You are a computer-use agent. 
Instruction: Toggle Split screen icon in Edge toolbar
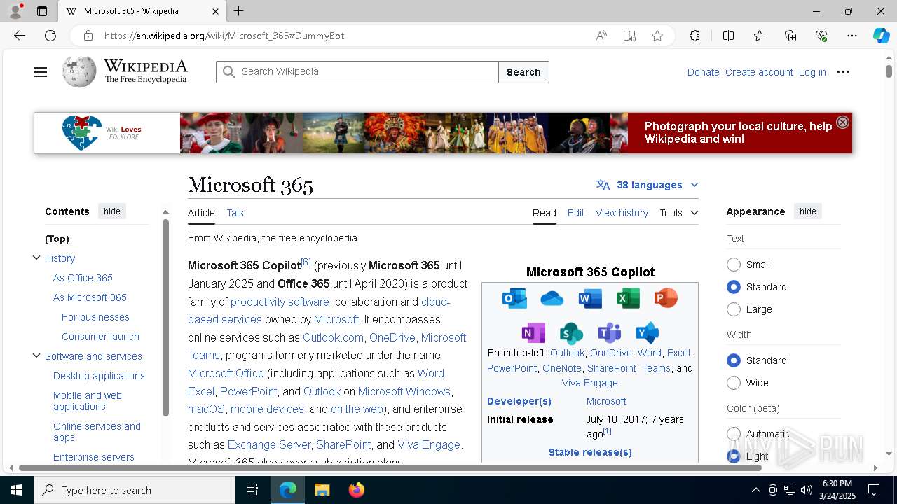[x=728, y=36]
